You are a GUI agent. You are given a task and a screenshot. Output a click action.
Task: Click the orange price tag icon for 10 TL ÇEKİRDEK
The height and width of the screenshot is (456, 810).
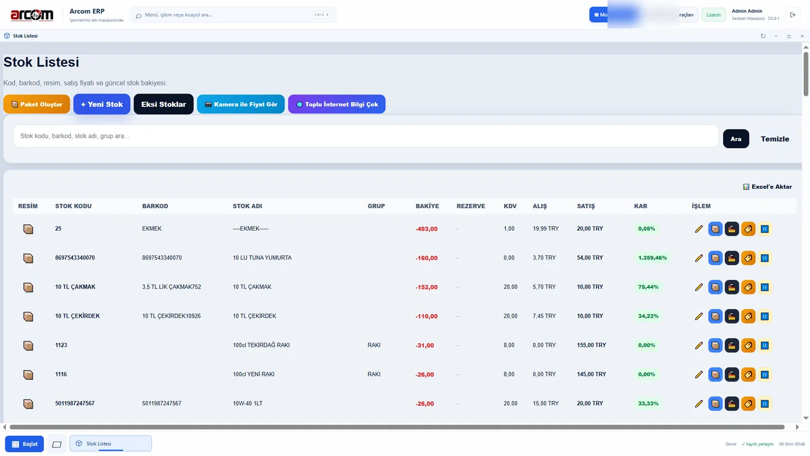tap(748, 317)
